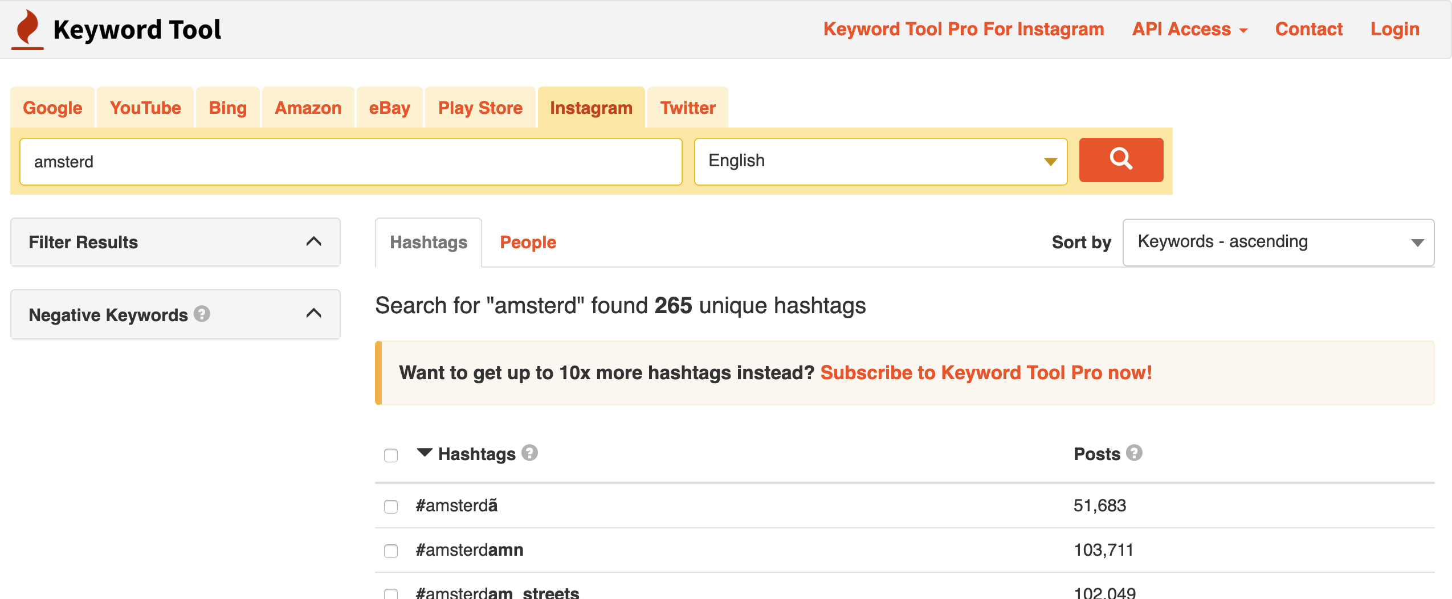Viewport: 1452px width, 599px height.
Task: Click the Keyword Tool flame logo
Action: (27, 30)
